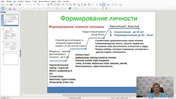
Task: Click the Delete Slide icon
Action: point(116,5)
